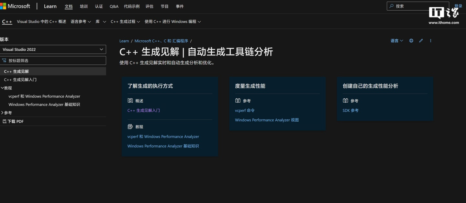Expand the C++ 生成过程 menu
The height and width of the screenshot is (203, 466).
pos(125,22)
